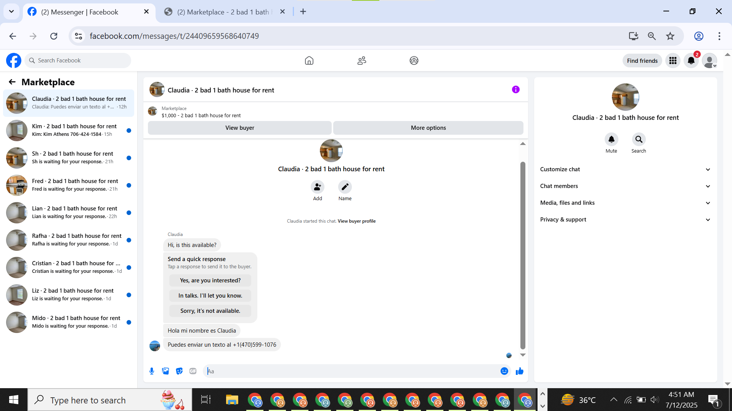Send a thumbs up like
The image size is (732, 411).
tap(519, 371)
